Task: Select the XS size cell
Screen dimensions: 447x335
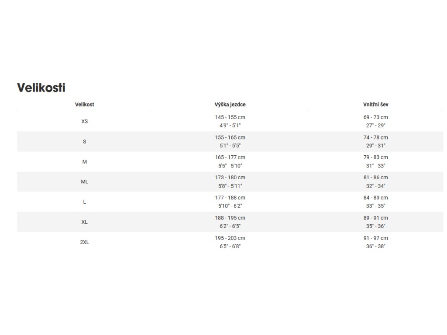Action: 85,121
